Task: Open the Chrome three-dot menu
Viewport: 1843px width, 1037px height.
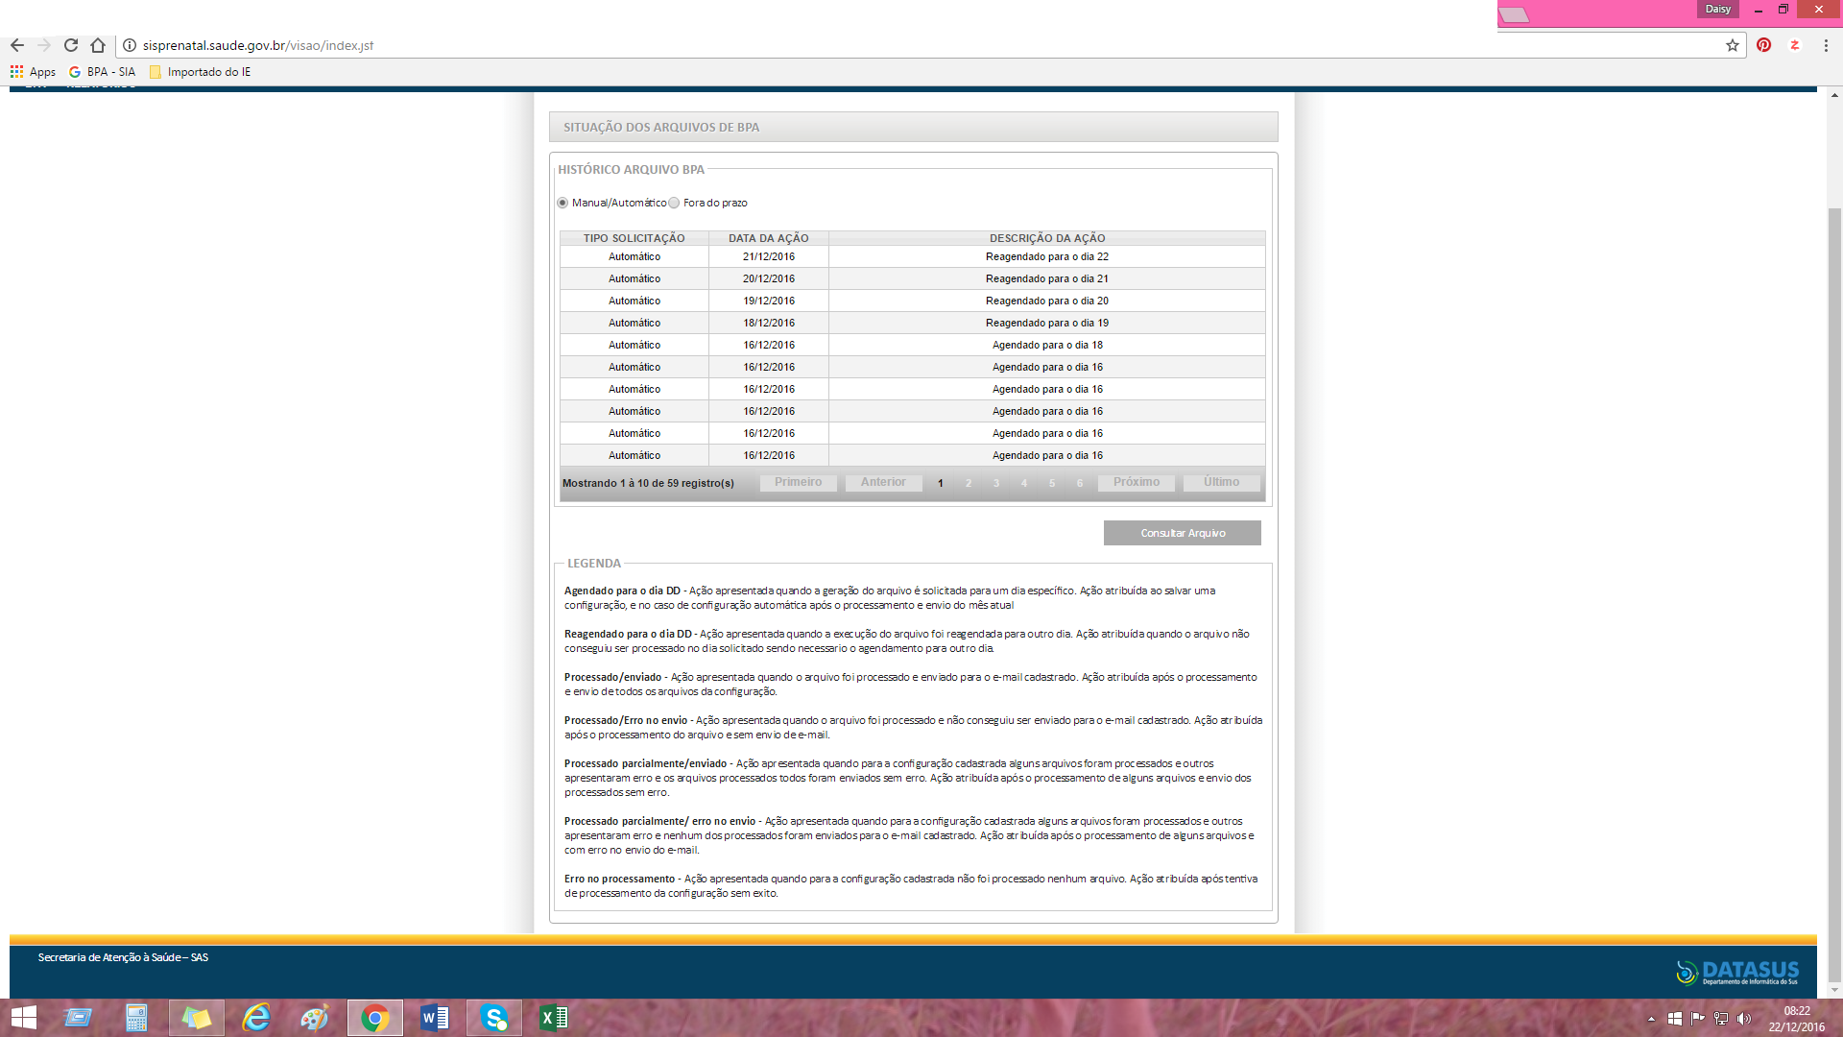Action: pyautogui.click(x=1826, y=45)
